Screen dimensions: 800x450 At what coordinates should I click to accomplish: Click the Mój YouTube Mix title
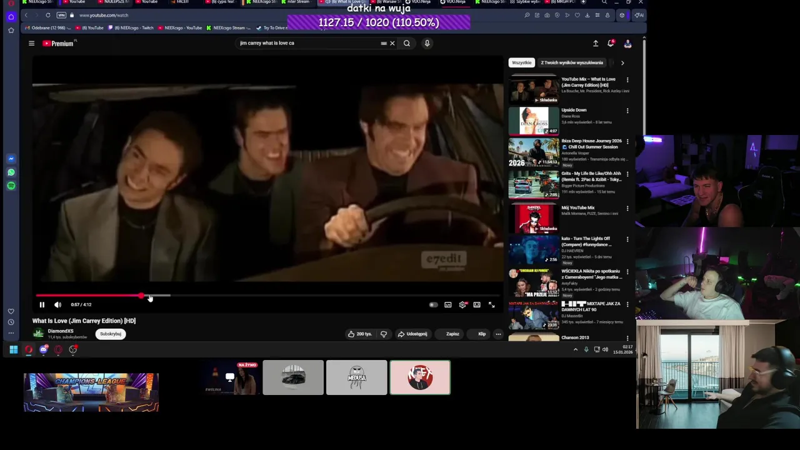pos(578,207)
